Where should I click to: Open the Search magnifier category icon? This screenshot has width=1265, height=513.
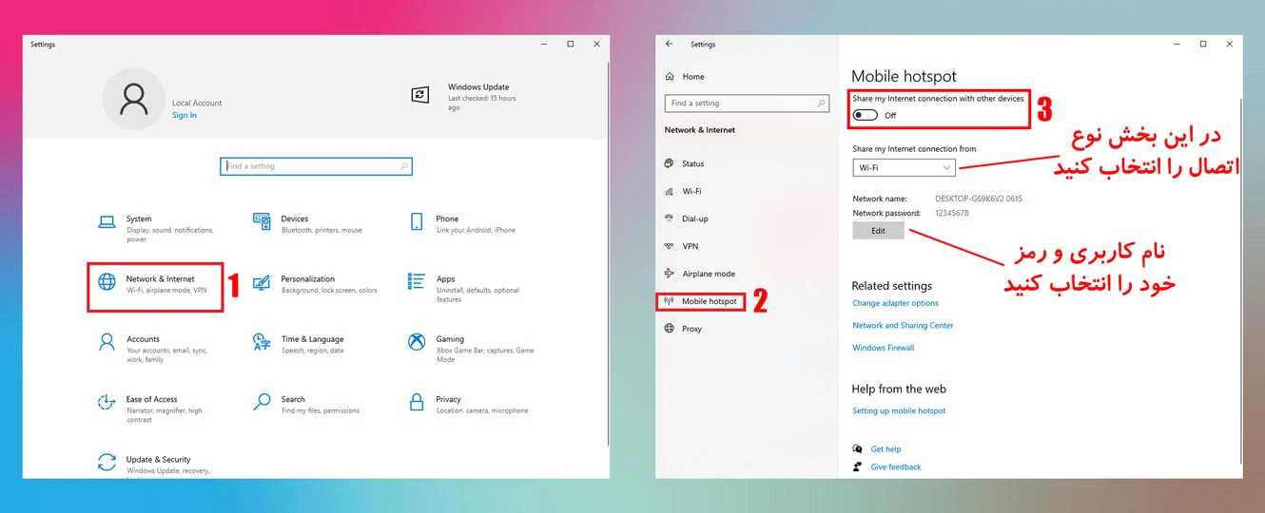[x=262, y=403]
